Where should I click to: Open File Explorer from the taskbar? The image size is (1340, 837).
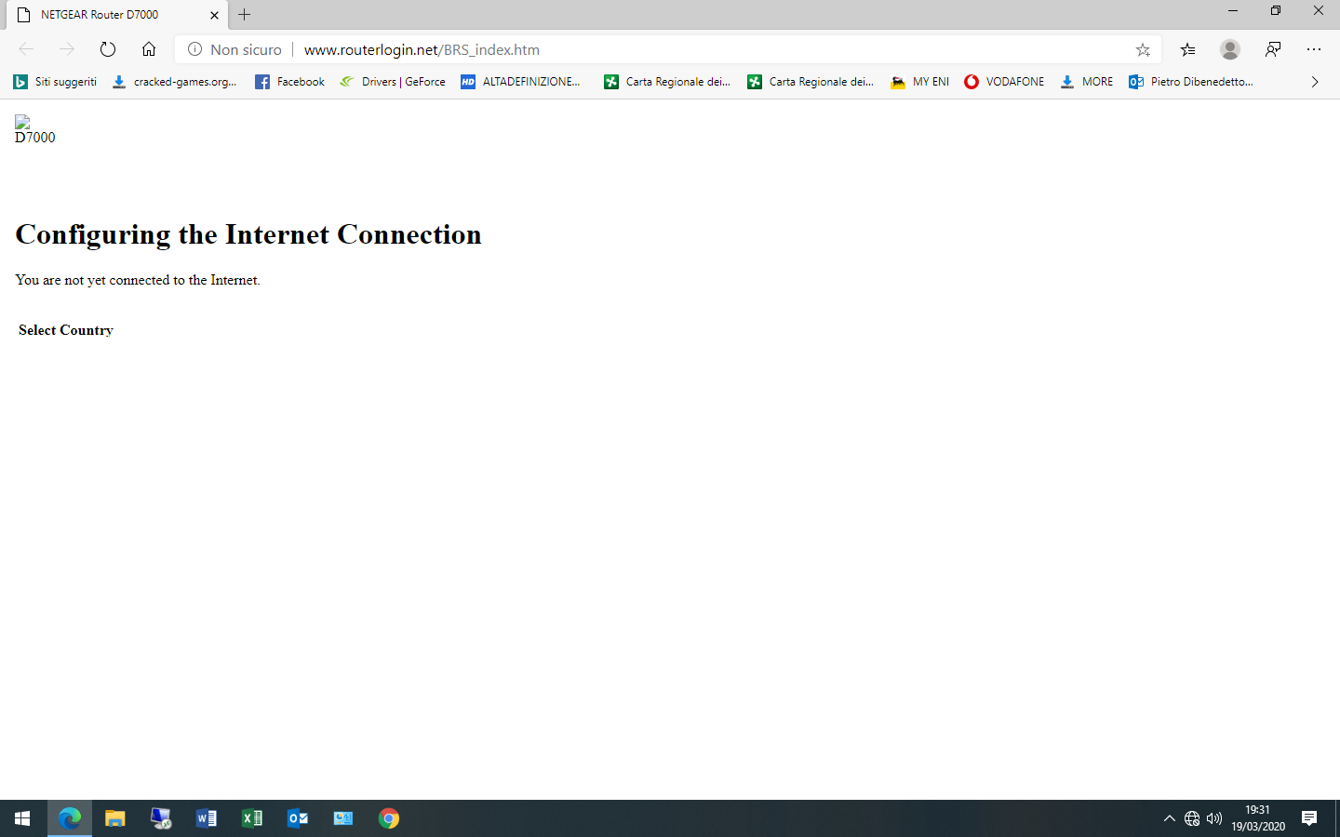point(114,818)
